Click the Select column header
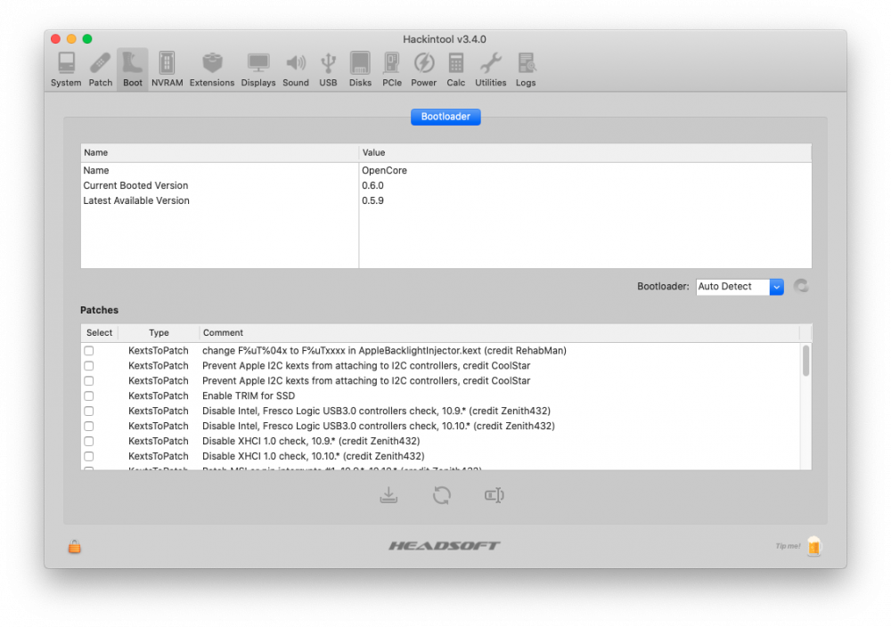The width and height of the screenshot is (891, 627). click(x=100, y=333)
